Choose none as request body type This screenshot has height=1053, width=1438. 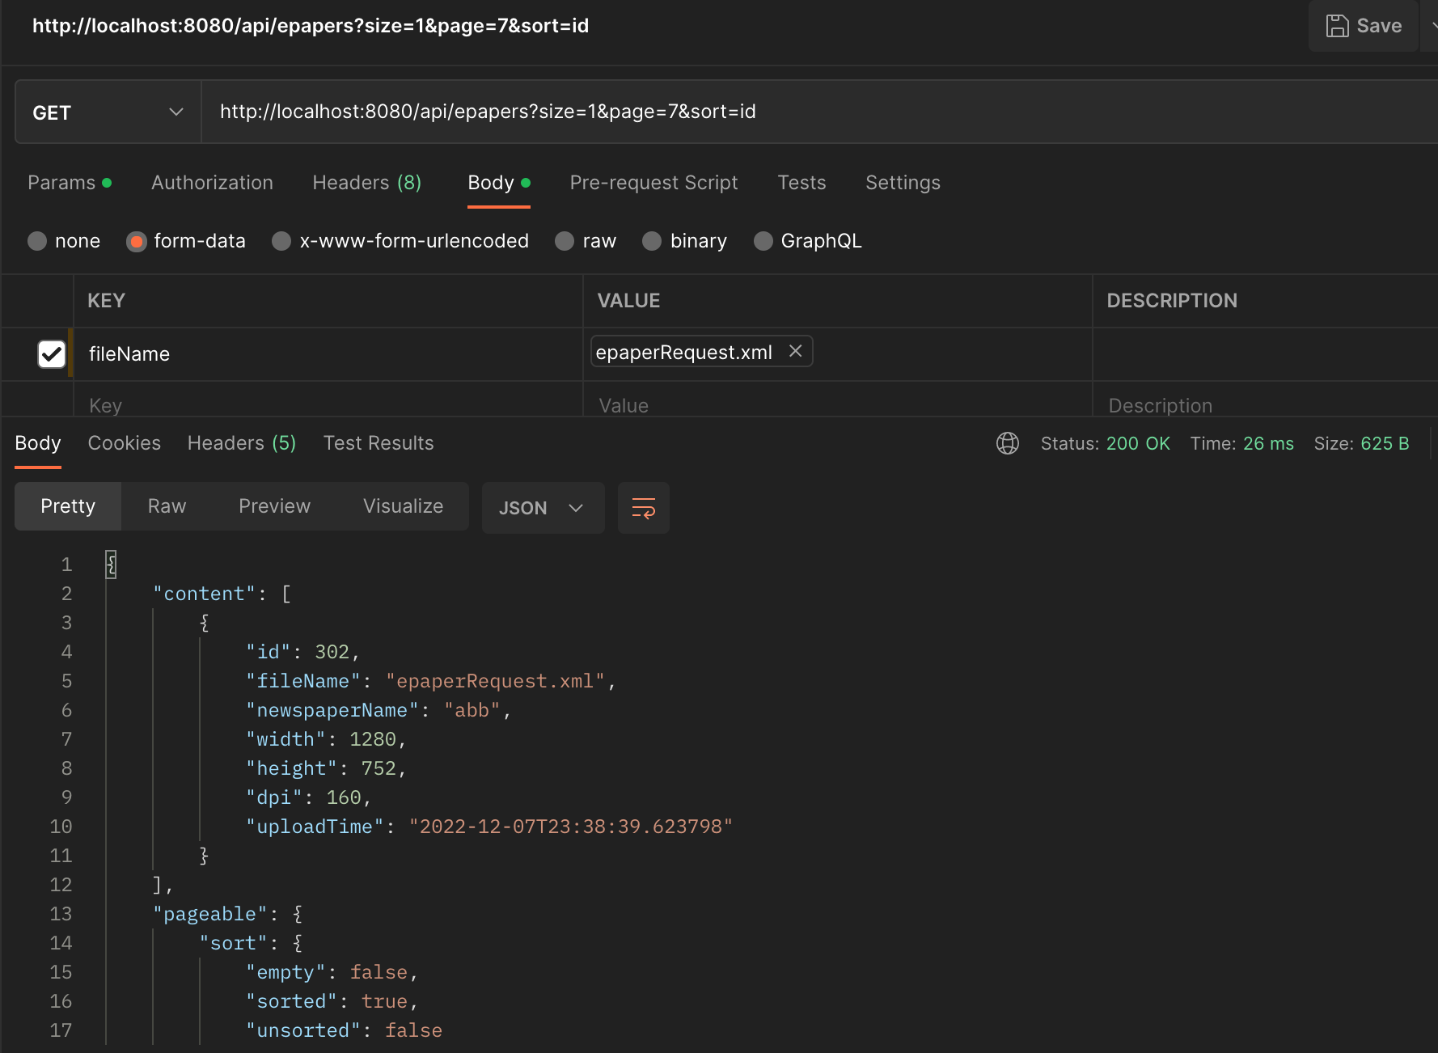click(x=37, y=241)
